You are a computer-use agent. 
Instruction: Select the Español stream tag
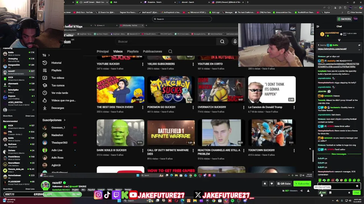[91, 190]
